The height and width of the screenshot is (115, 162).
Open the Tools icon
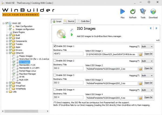tap(143, 12)
